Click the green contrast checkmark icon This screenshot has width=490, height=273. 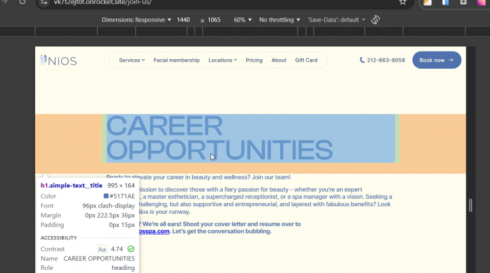coord(131,249)
